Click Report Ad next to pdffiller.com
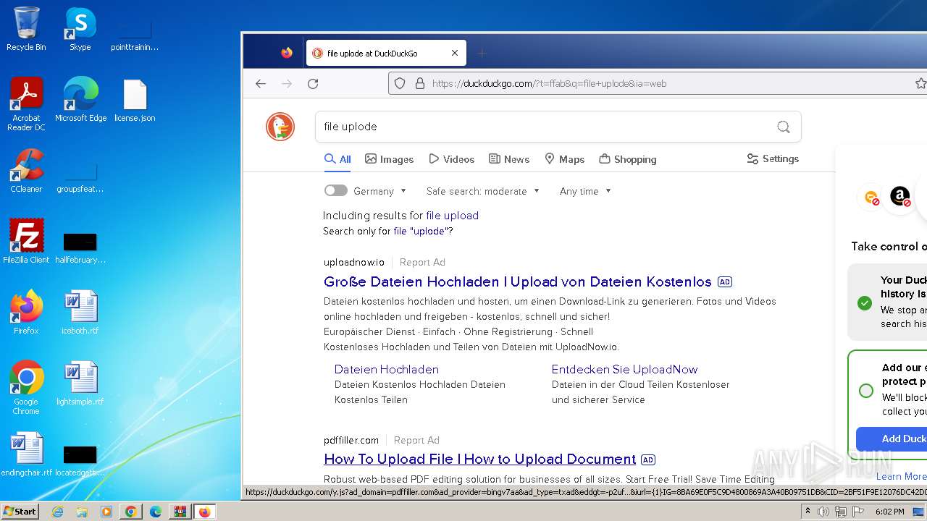The height and width of the screenshot is (521, 927). tap(416, 440)
